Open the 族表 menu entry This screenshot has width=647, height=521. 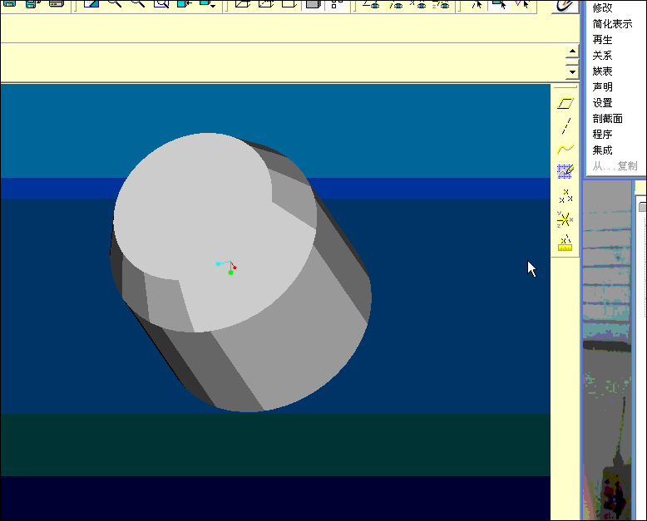(x=602, y=71)
